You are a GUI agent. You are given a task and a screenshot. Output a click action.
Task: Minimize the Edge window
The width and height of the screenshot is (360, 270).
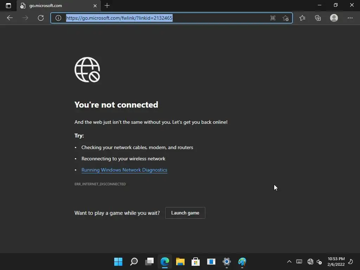point(319,5)
